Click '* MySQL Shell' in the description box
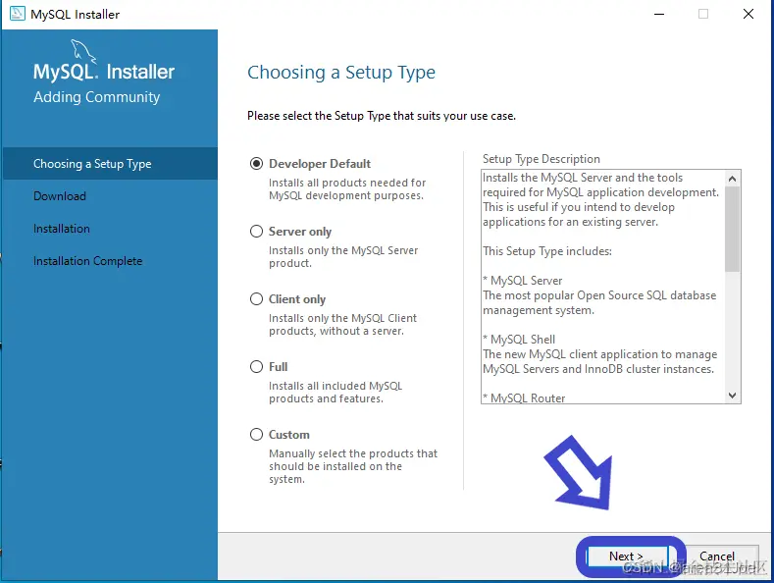This screenshot has height=583, width=774. [519, 340]
